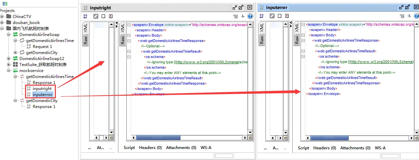
Task: Collapse the soapenv:Body element in inputright editor
Action: (x=129, y=35)
